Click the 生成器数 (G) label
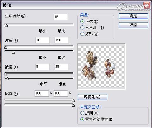152x128 pixels. (x=16, y=16)
